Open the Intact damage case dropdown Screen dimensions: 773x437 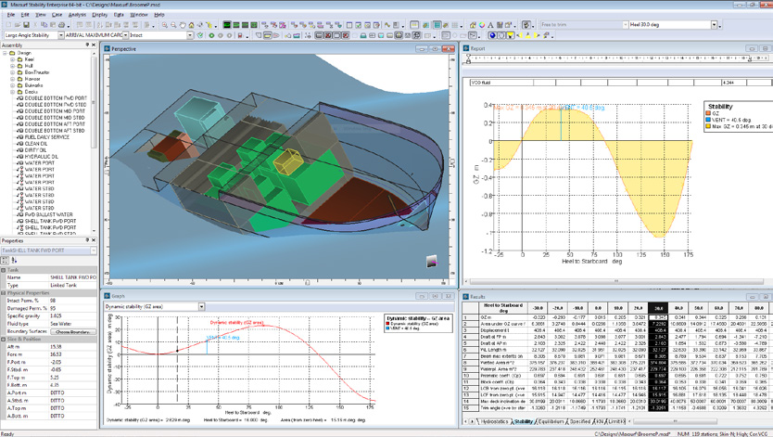[x=190, y=35]
